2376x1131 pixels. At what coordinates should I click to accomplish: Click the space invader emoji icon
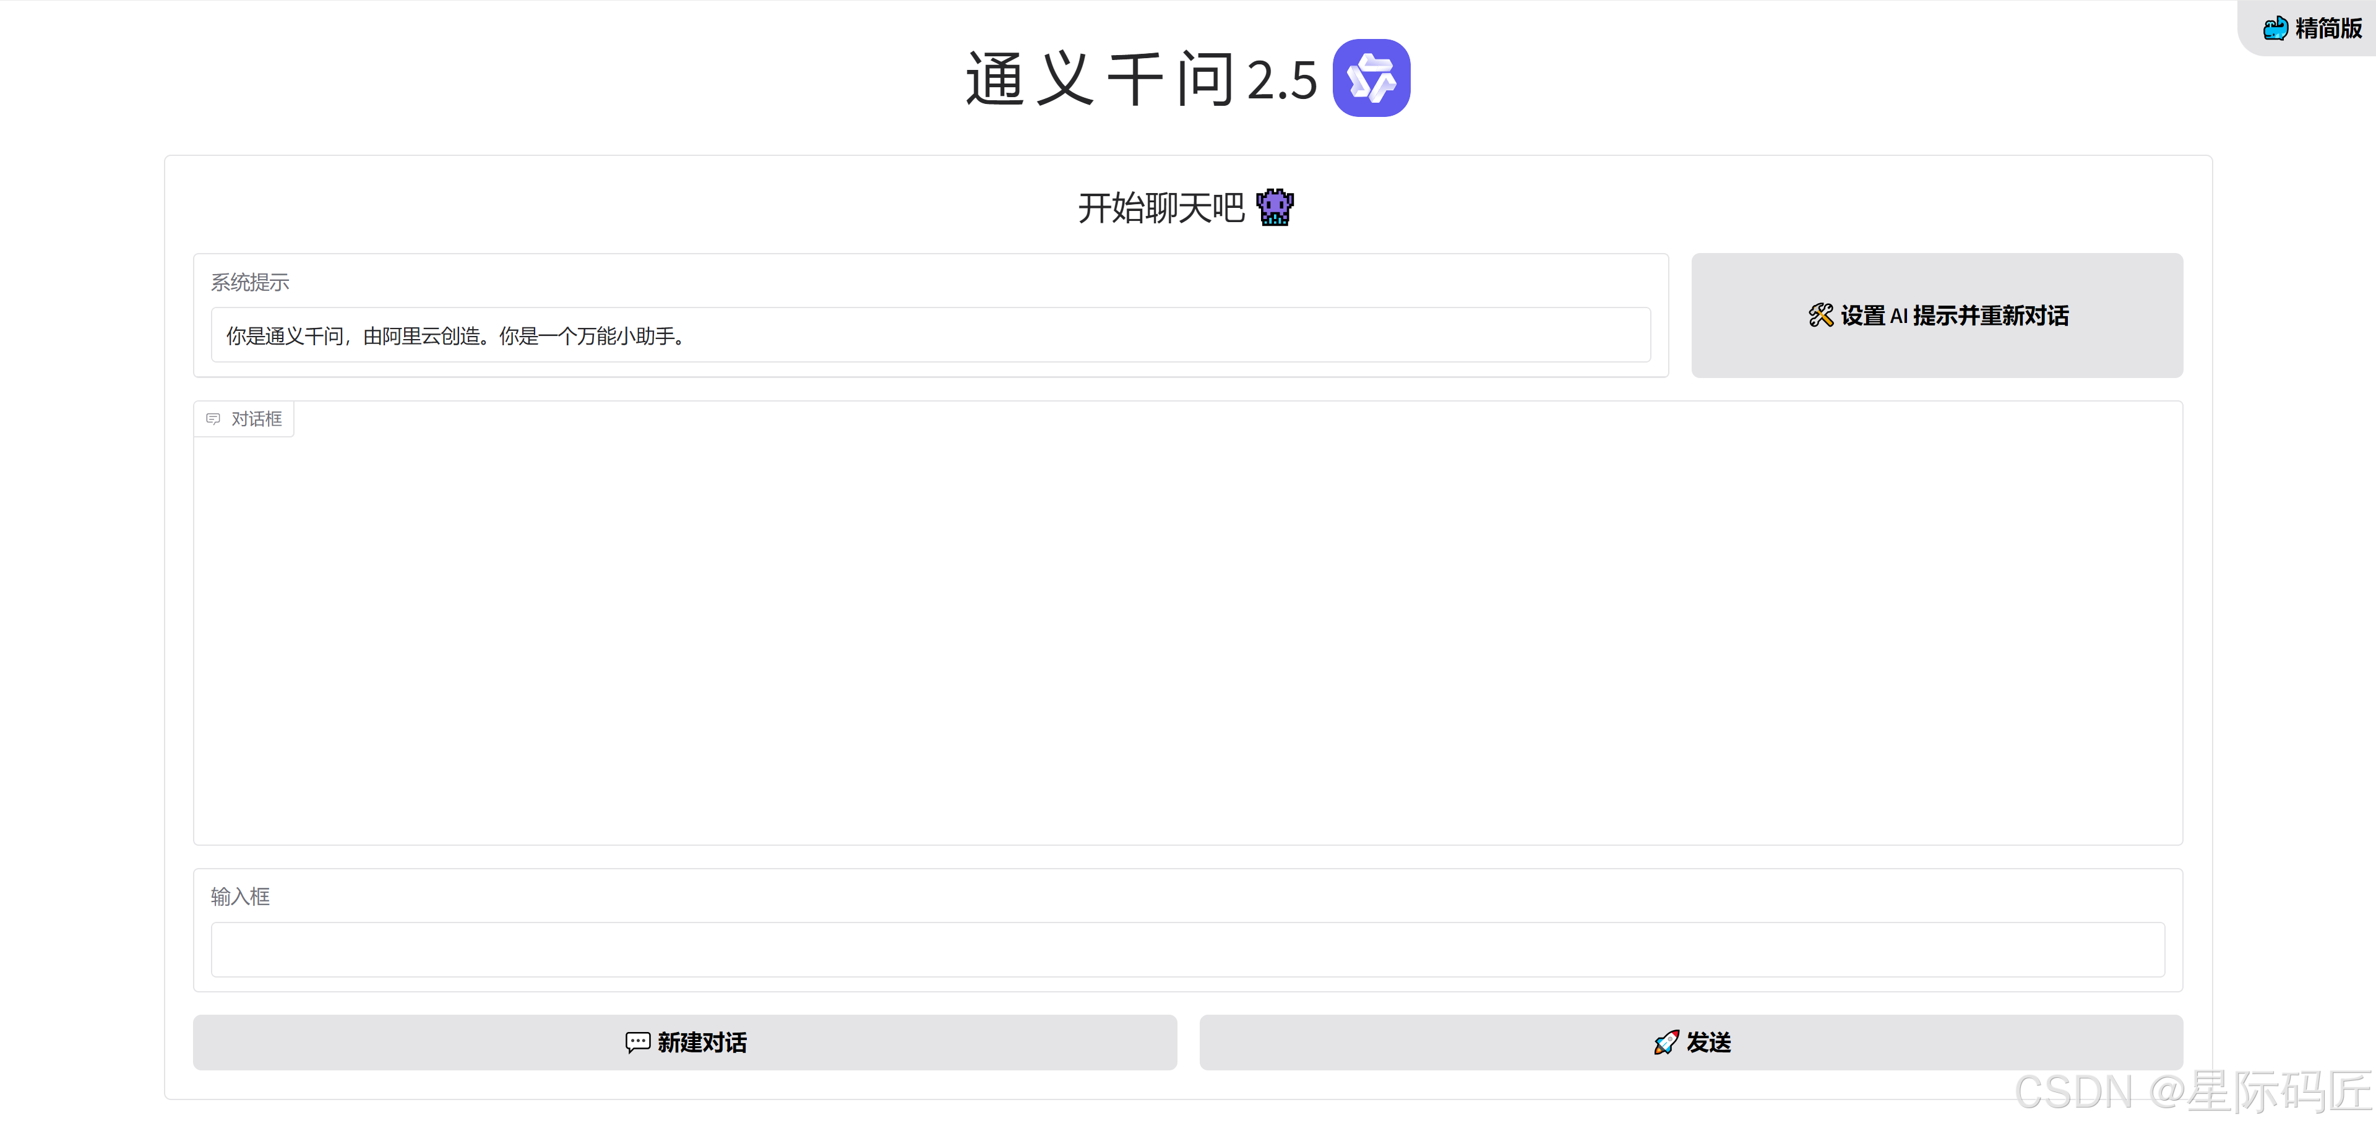pyautogui.click(x=1275, y=207)
